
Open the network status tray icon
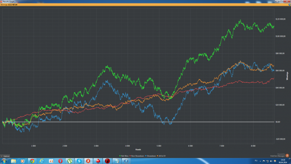268,161
